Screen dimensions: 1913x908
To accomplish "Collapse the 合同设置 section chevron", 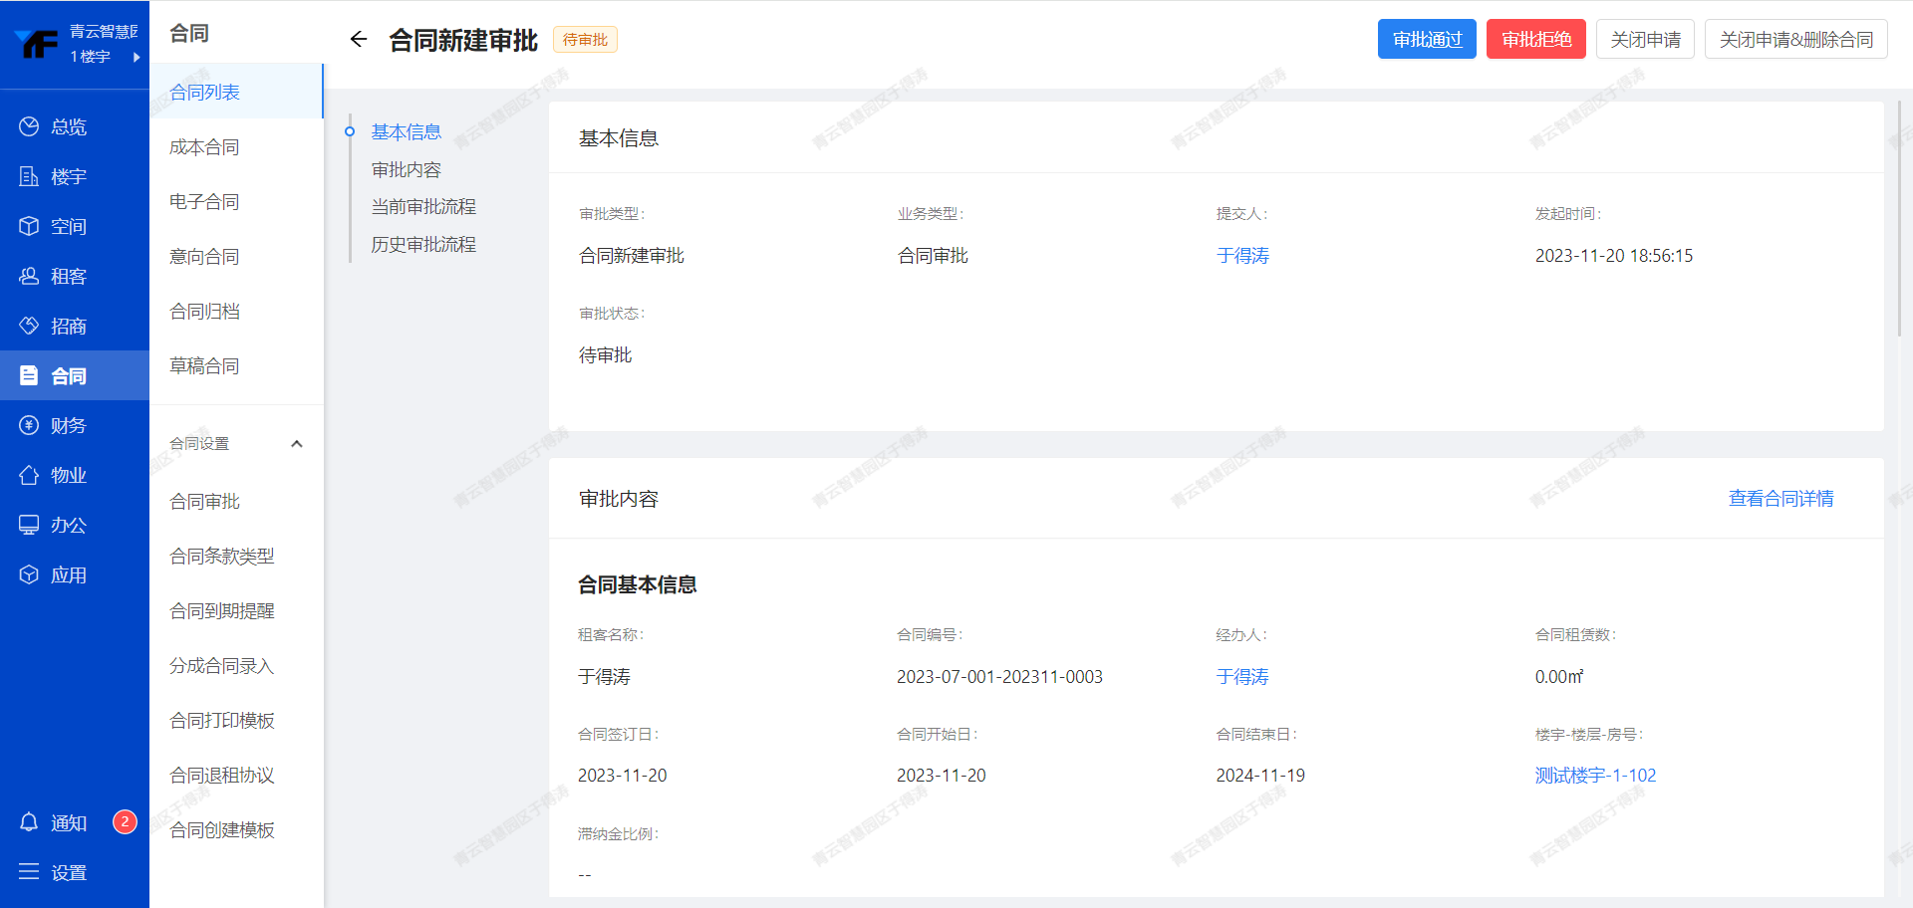I will pos(296,444).
